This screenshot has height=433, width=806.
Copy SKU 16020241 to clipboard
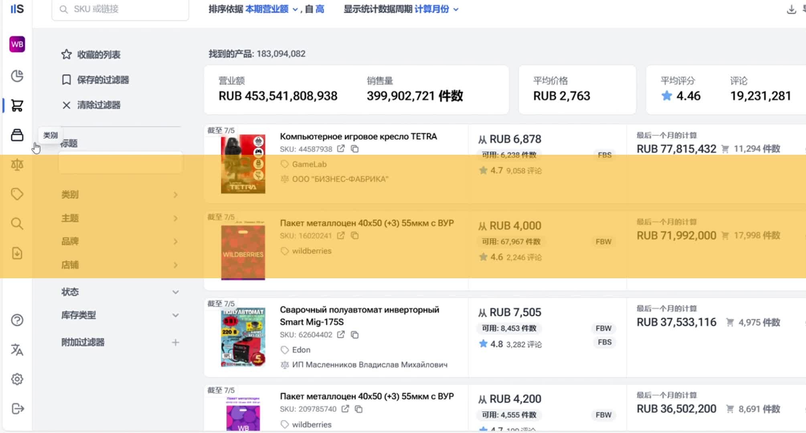tap(354, 235)
